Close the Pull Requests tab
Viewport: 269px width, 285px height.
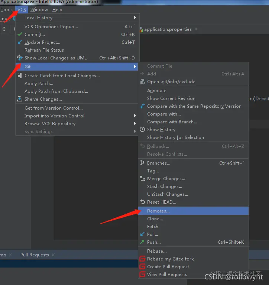[53, 255]
